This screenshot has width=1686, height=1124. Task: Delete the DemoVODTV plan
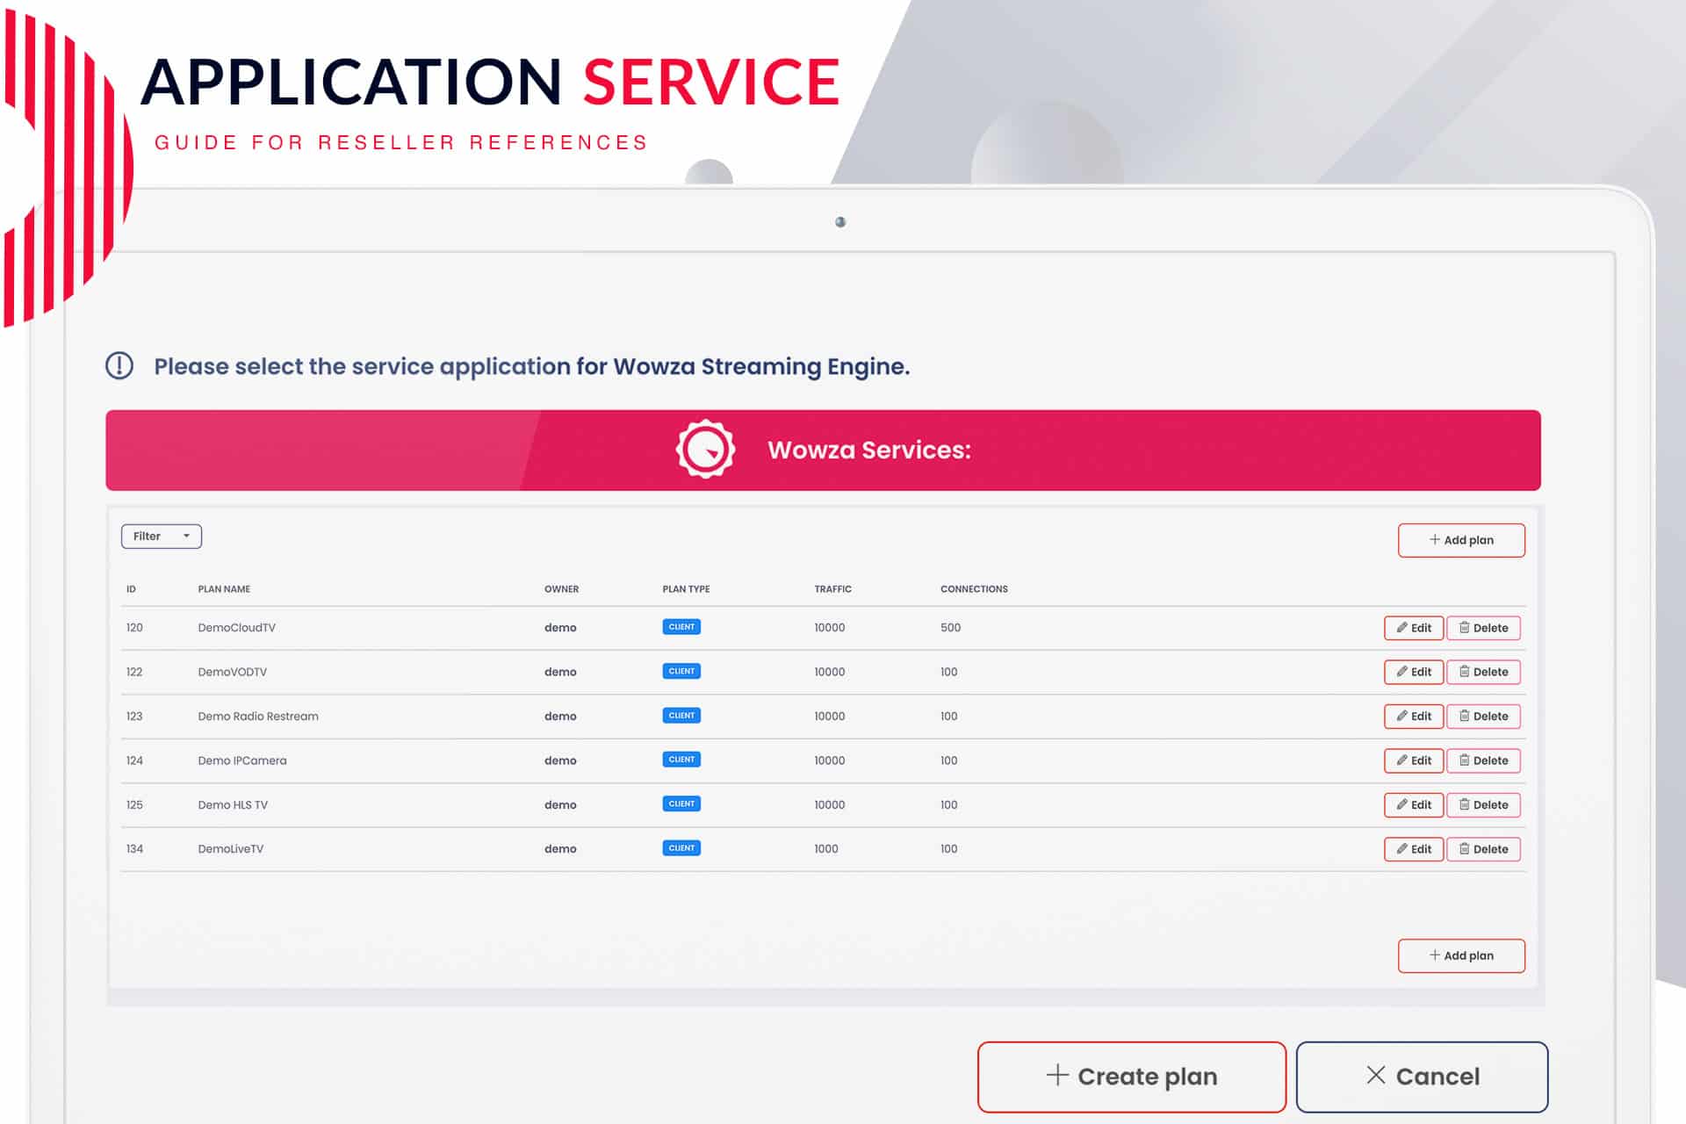point(1483,672)
